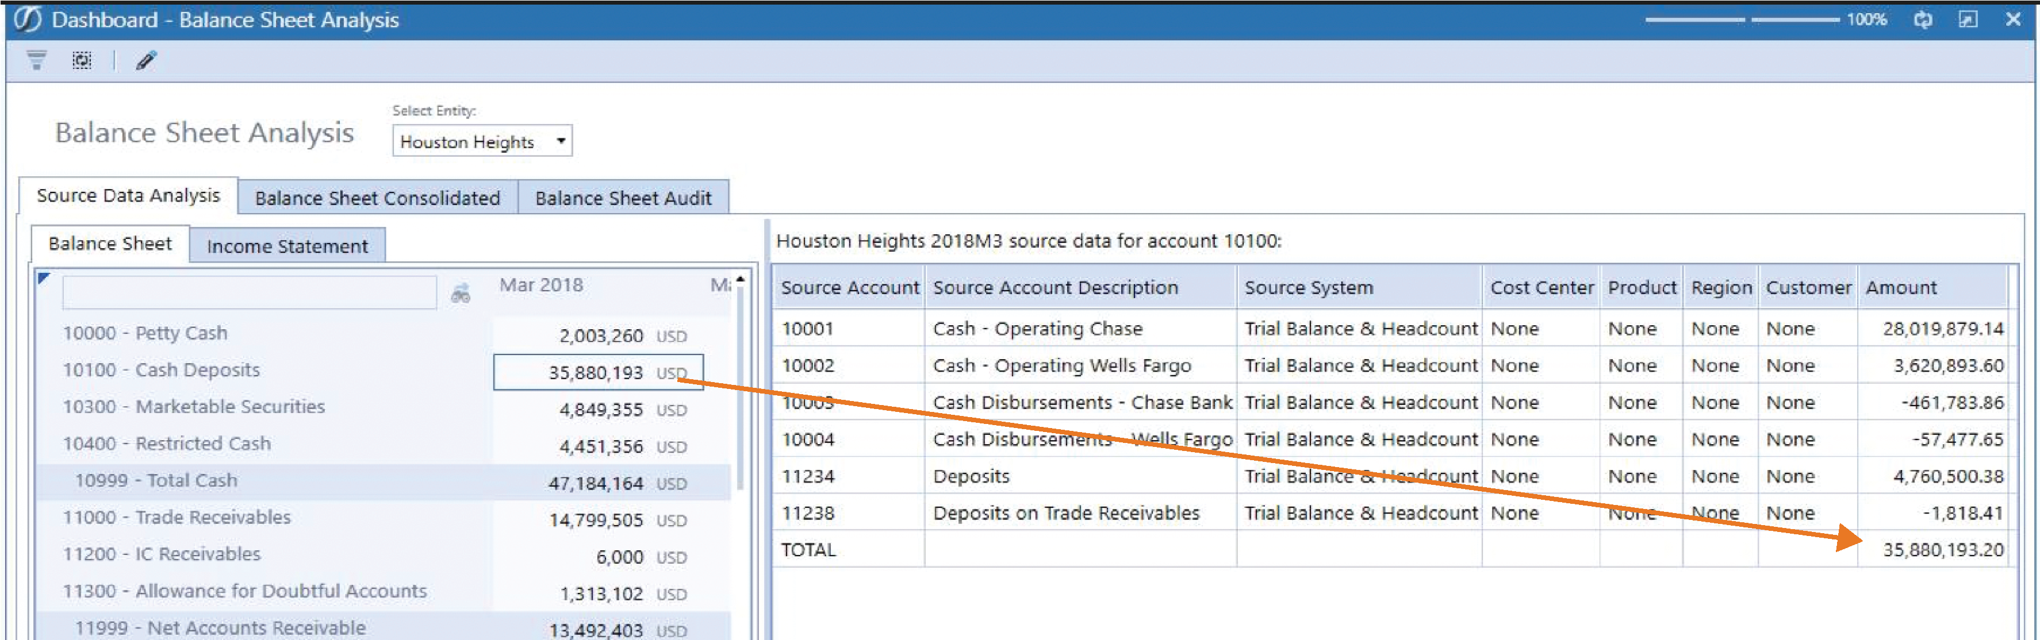Screen dimensions: 2040x640
Task: Click the Source Account column header
Action: click(849, 287)
